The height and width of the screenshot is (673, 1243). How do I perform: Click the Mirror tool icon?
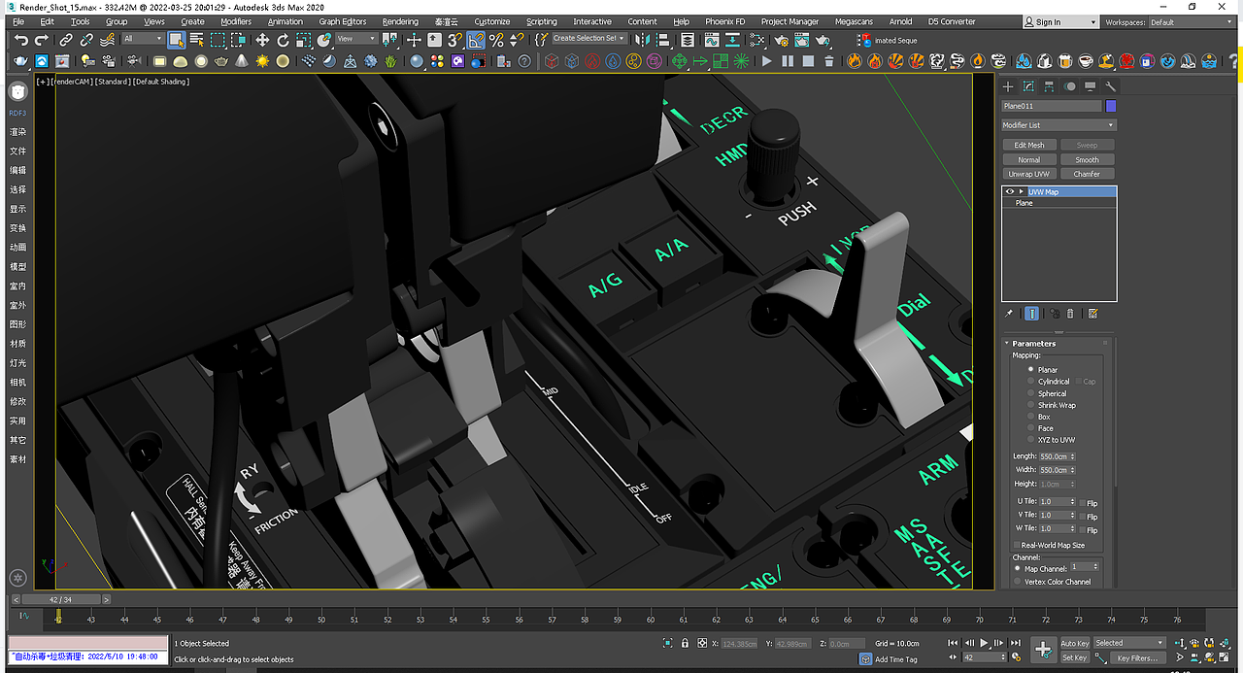click(x=642, y=40)
